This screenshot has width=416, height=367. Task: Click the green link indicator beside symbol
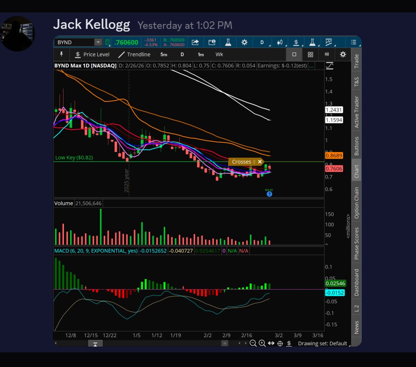point(107,42)
